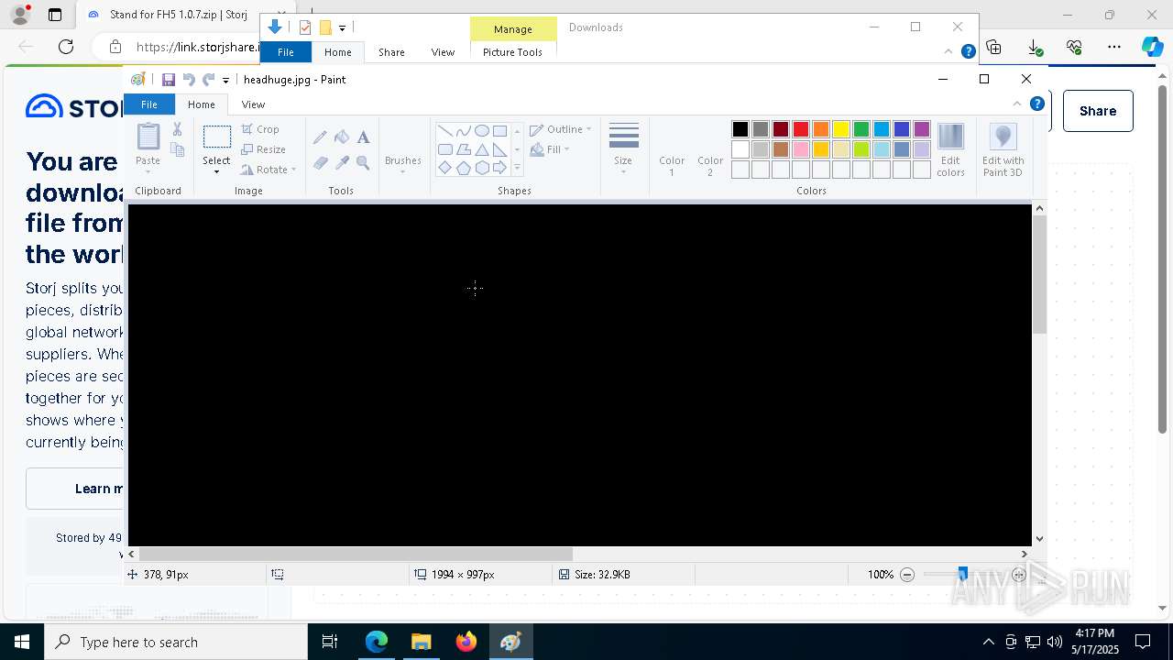
Task: Click the canvas vertical scrollbar down arrow
Action: 1039,539
